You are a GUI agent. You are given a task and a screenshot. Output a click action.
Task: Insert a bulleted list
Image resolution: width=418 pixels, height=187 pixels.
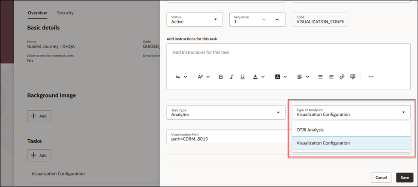coord(320,77)
